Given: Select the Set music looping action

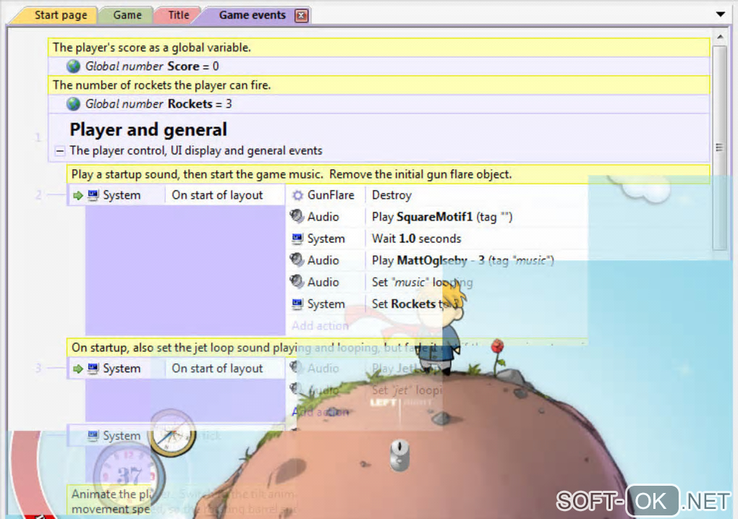Looking at the screenshot, I should point(423,282).
